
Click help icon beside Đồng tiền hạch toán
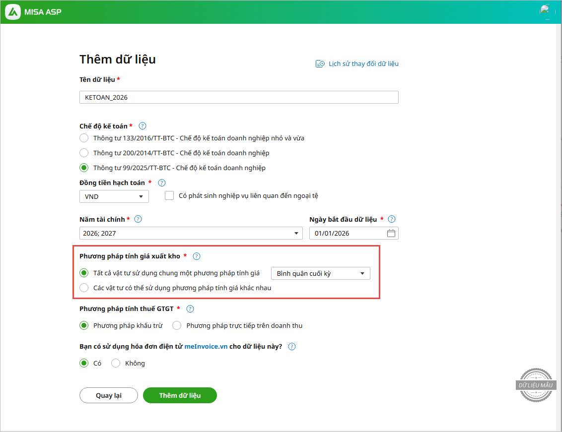[161, 183]
